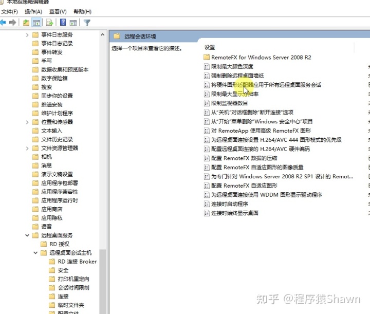Select the 限制监视器数目 policy setting

pyautogui.click(x=229, y=103)
